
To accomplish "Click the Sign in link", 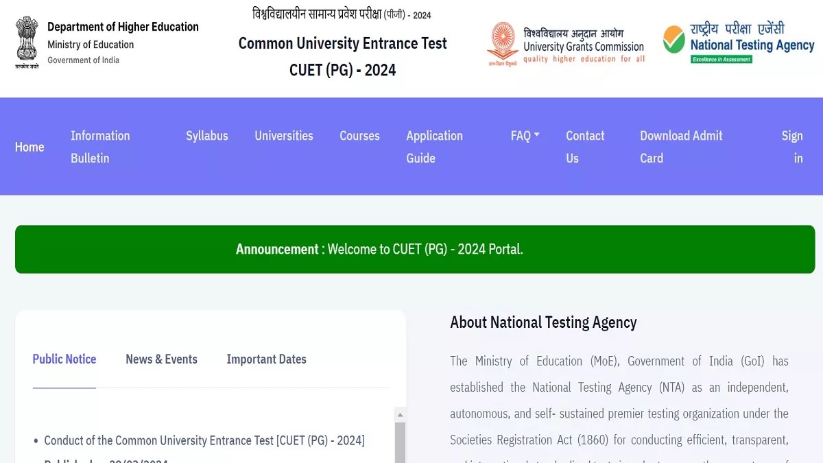I will 792,147.
